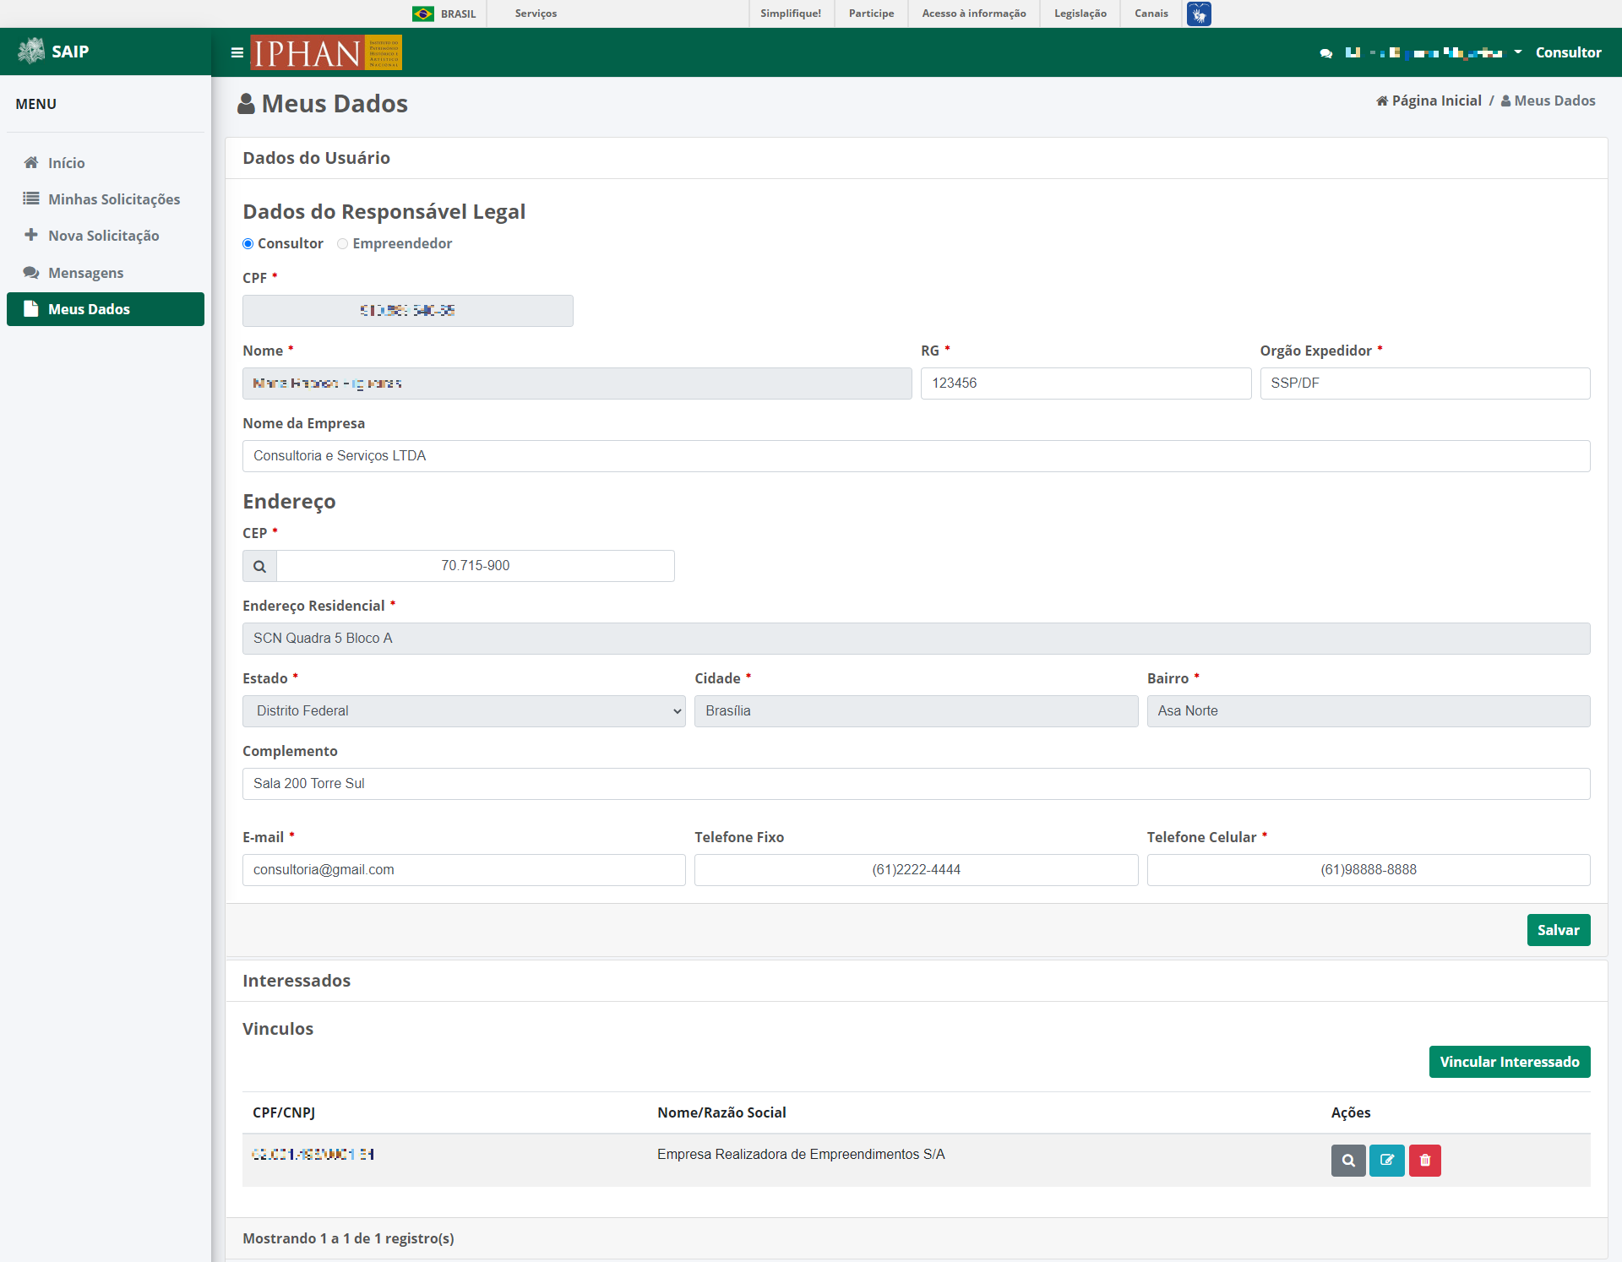Open Simplifique! in the top bar
Image resolution: width=1622 pixels, height=1262 pixels.
[791, 14]
